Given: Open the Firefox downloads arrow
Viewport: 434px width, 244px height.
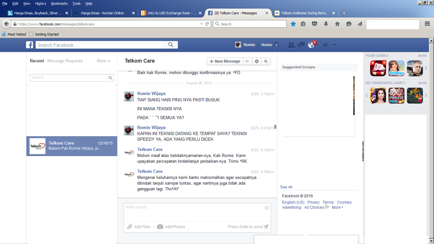Looking at the screenshot, I should click(326, 24).
